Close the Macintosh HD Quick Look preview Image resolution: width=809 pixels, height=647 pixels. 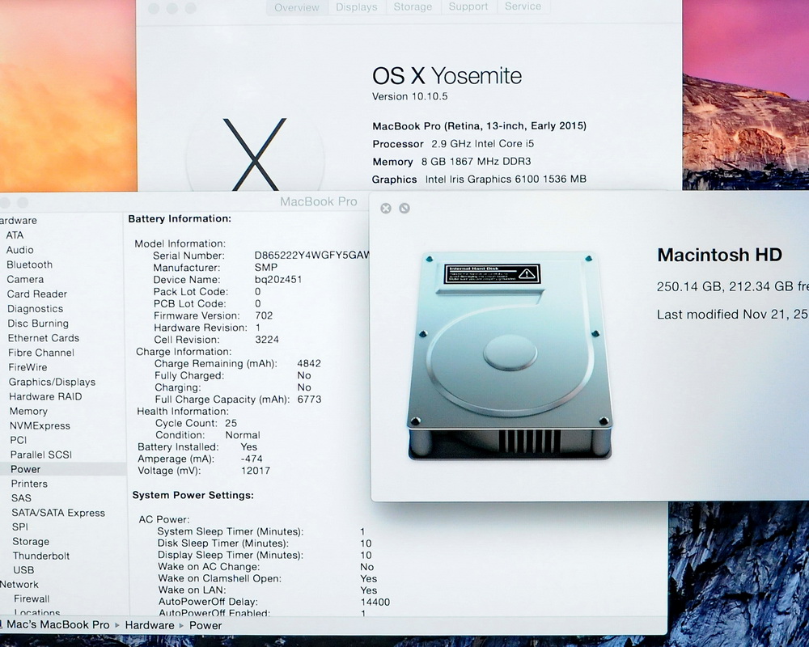click(386, 208)
